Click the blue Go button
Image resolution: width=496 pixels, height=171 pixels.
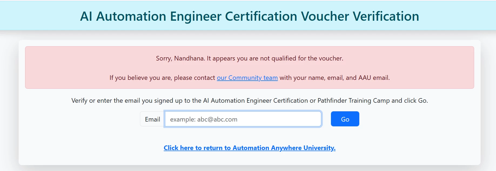coord(345,119)
